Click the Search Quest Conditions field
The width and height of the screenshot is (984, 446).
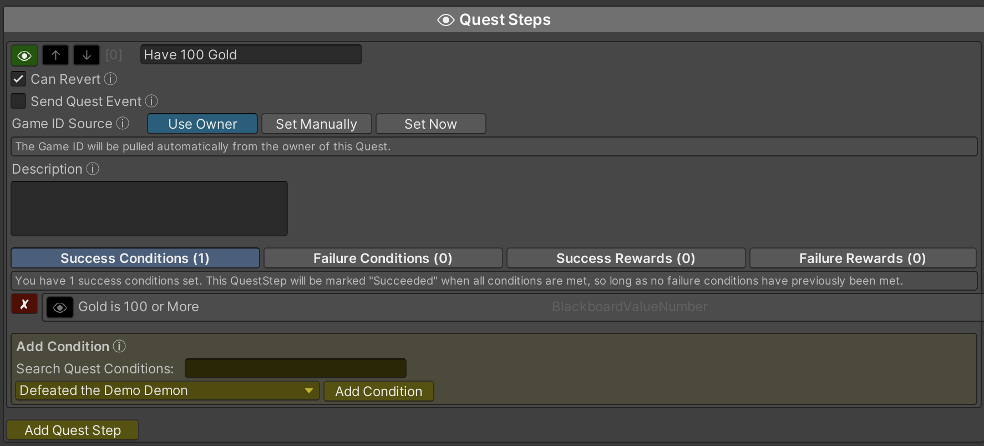(295, 368)
